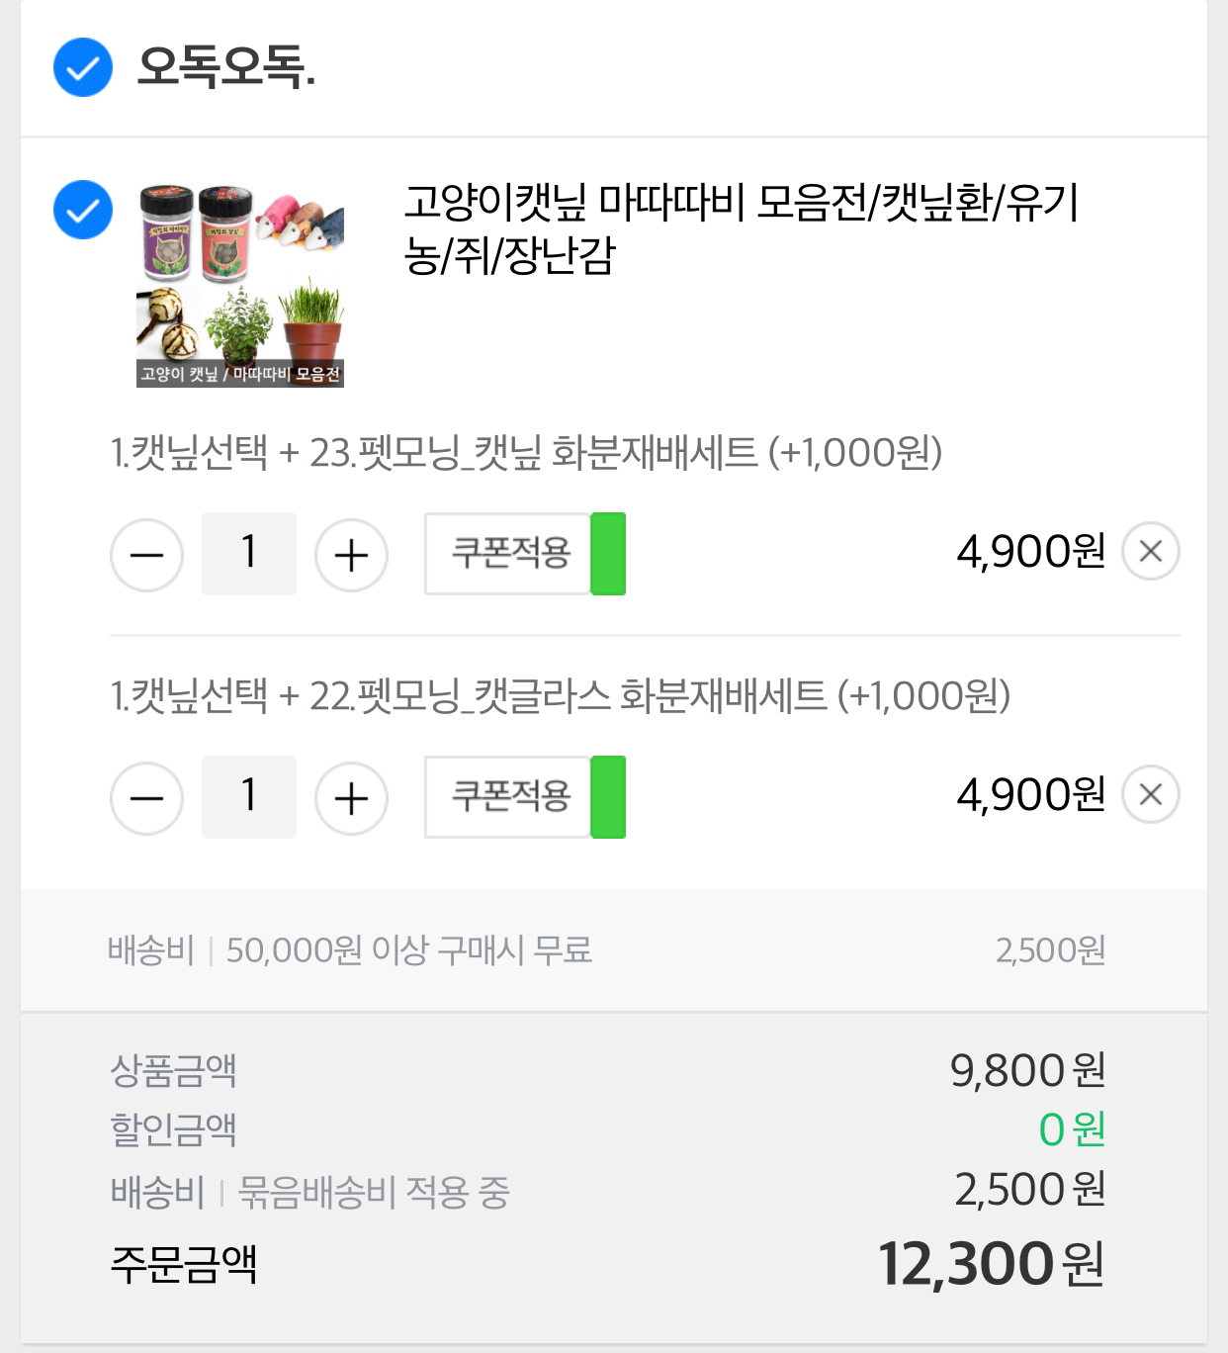Remove the 캣글라스 화분재배세트 option item
1228x1353 pixels.
(1150, 795)
